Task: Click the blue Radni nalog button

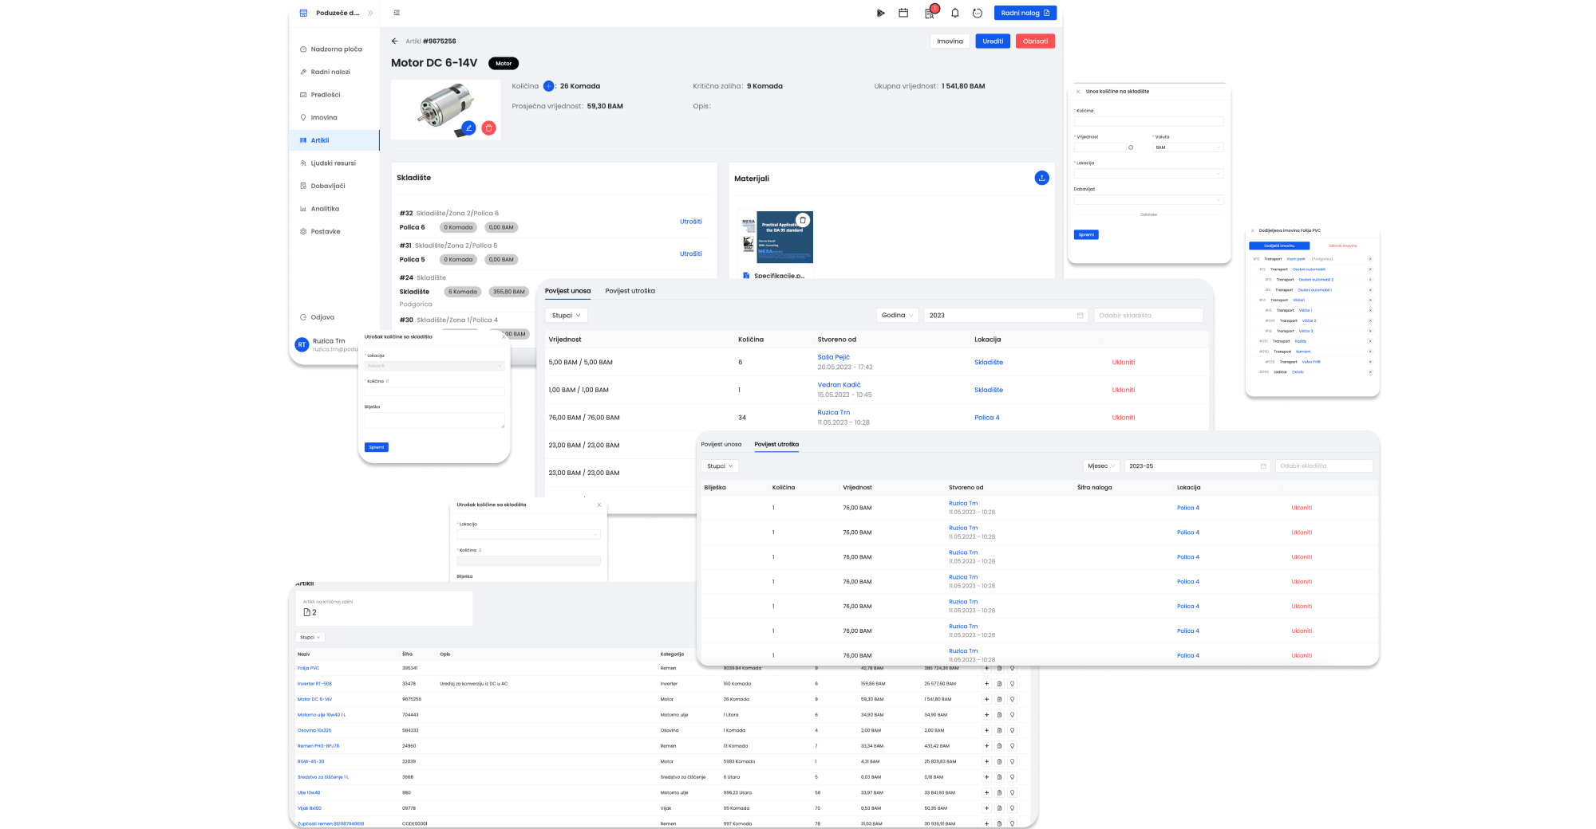Action: pyautogui.click(x=1025, y=13)
